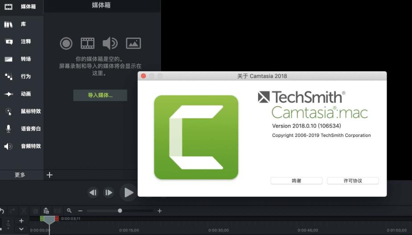
Task: Click the green Camtasia logo in About dialog
Action: click(196, 137)
